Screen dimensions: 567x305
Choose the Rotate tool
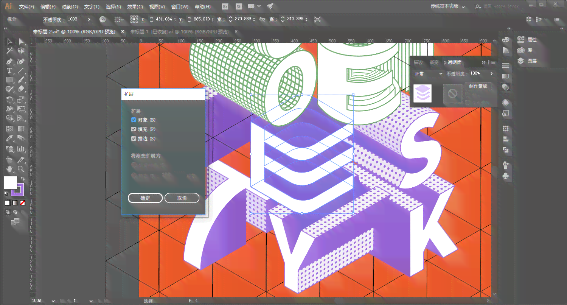pyautogui.click(x=10, y=100)
